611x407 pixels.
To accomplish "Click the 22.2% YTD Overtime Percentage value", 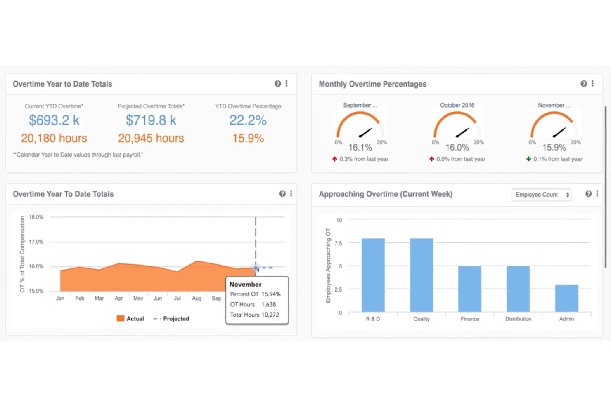I will tap(248, 120).
